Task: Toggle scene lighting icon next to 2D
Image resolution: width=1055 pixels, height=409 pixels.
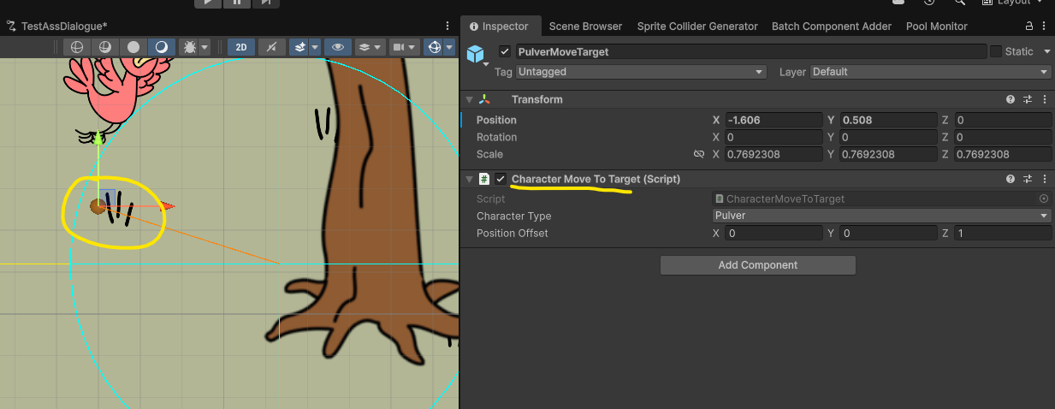Action: 271,47
